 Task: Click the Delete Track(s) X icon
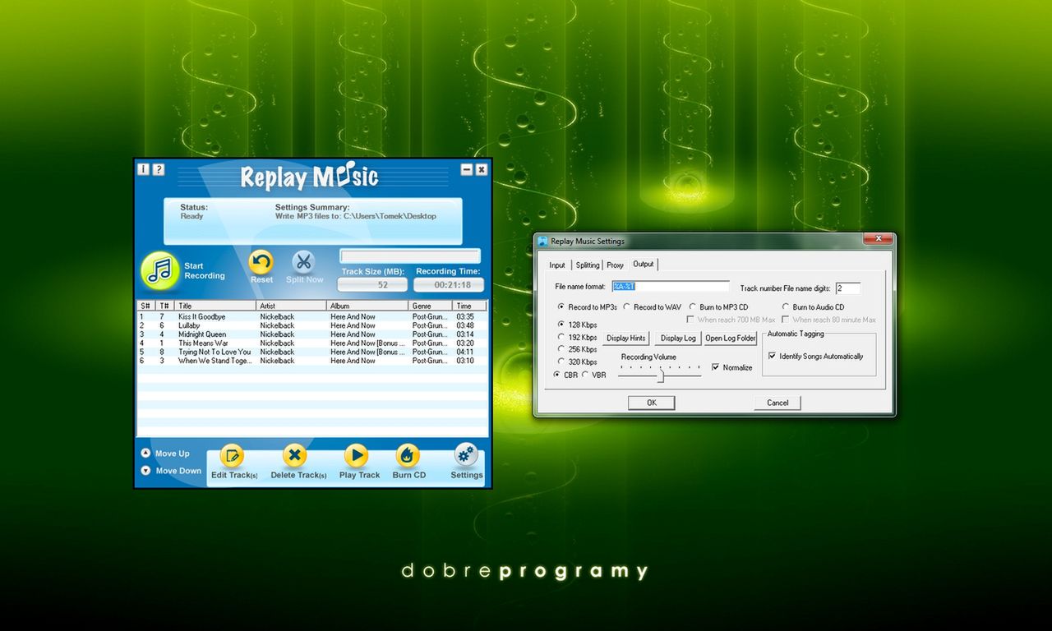pyautogui.click(x=294, y=455)
